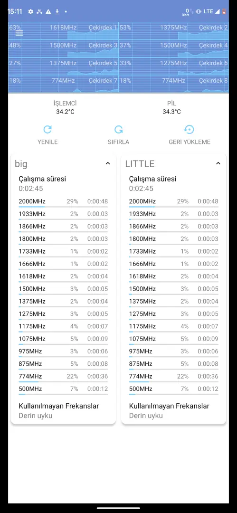Tap the GERİ YÜKLEME restore icon
This screenshot has width=237, height=513.
(189, 130)
